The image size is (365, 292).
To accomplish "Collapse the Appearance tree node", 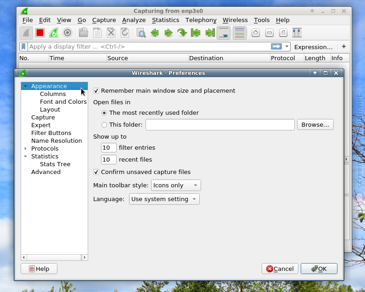I will click(x=25, y=86).
